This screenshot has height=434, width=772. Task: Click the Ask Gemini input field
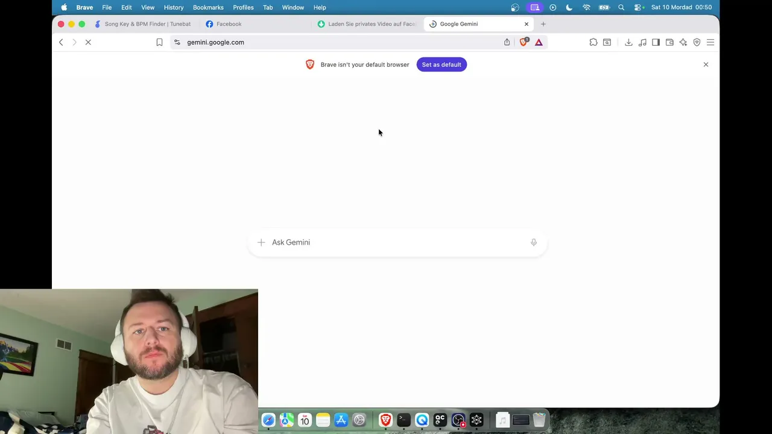click(398, 242)
